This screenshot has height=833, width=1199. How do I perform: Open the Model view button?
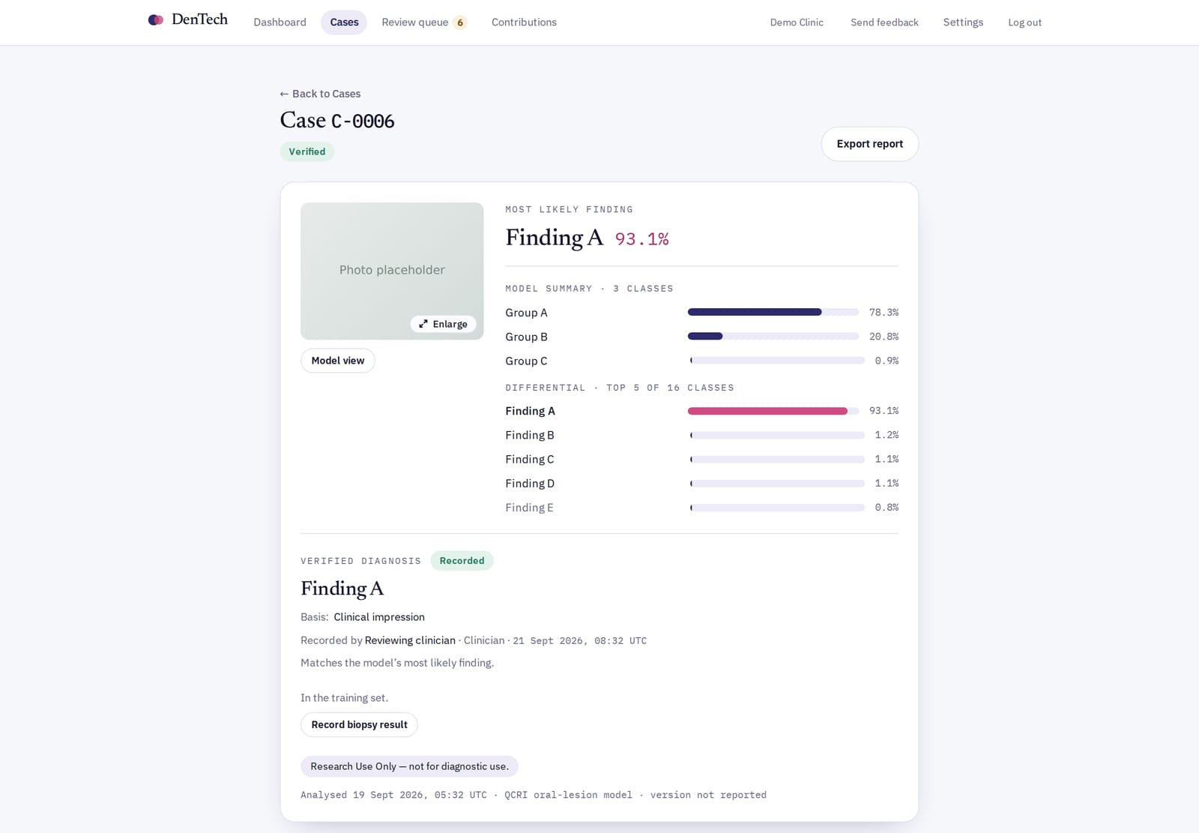tap(338, 361)
